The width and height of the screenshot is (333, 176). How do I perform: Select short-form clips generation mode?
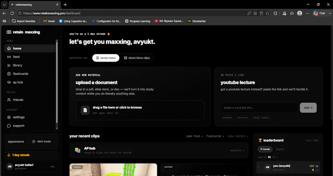[137, 58]
